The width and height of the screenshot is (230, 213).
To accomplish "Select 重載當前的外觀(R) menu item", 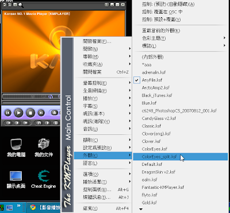I will 181,30.
